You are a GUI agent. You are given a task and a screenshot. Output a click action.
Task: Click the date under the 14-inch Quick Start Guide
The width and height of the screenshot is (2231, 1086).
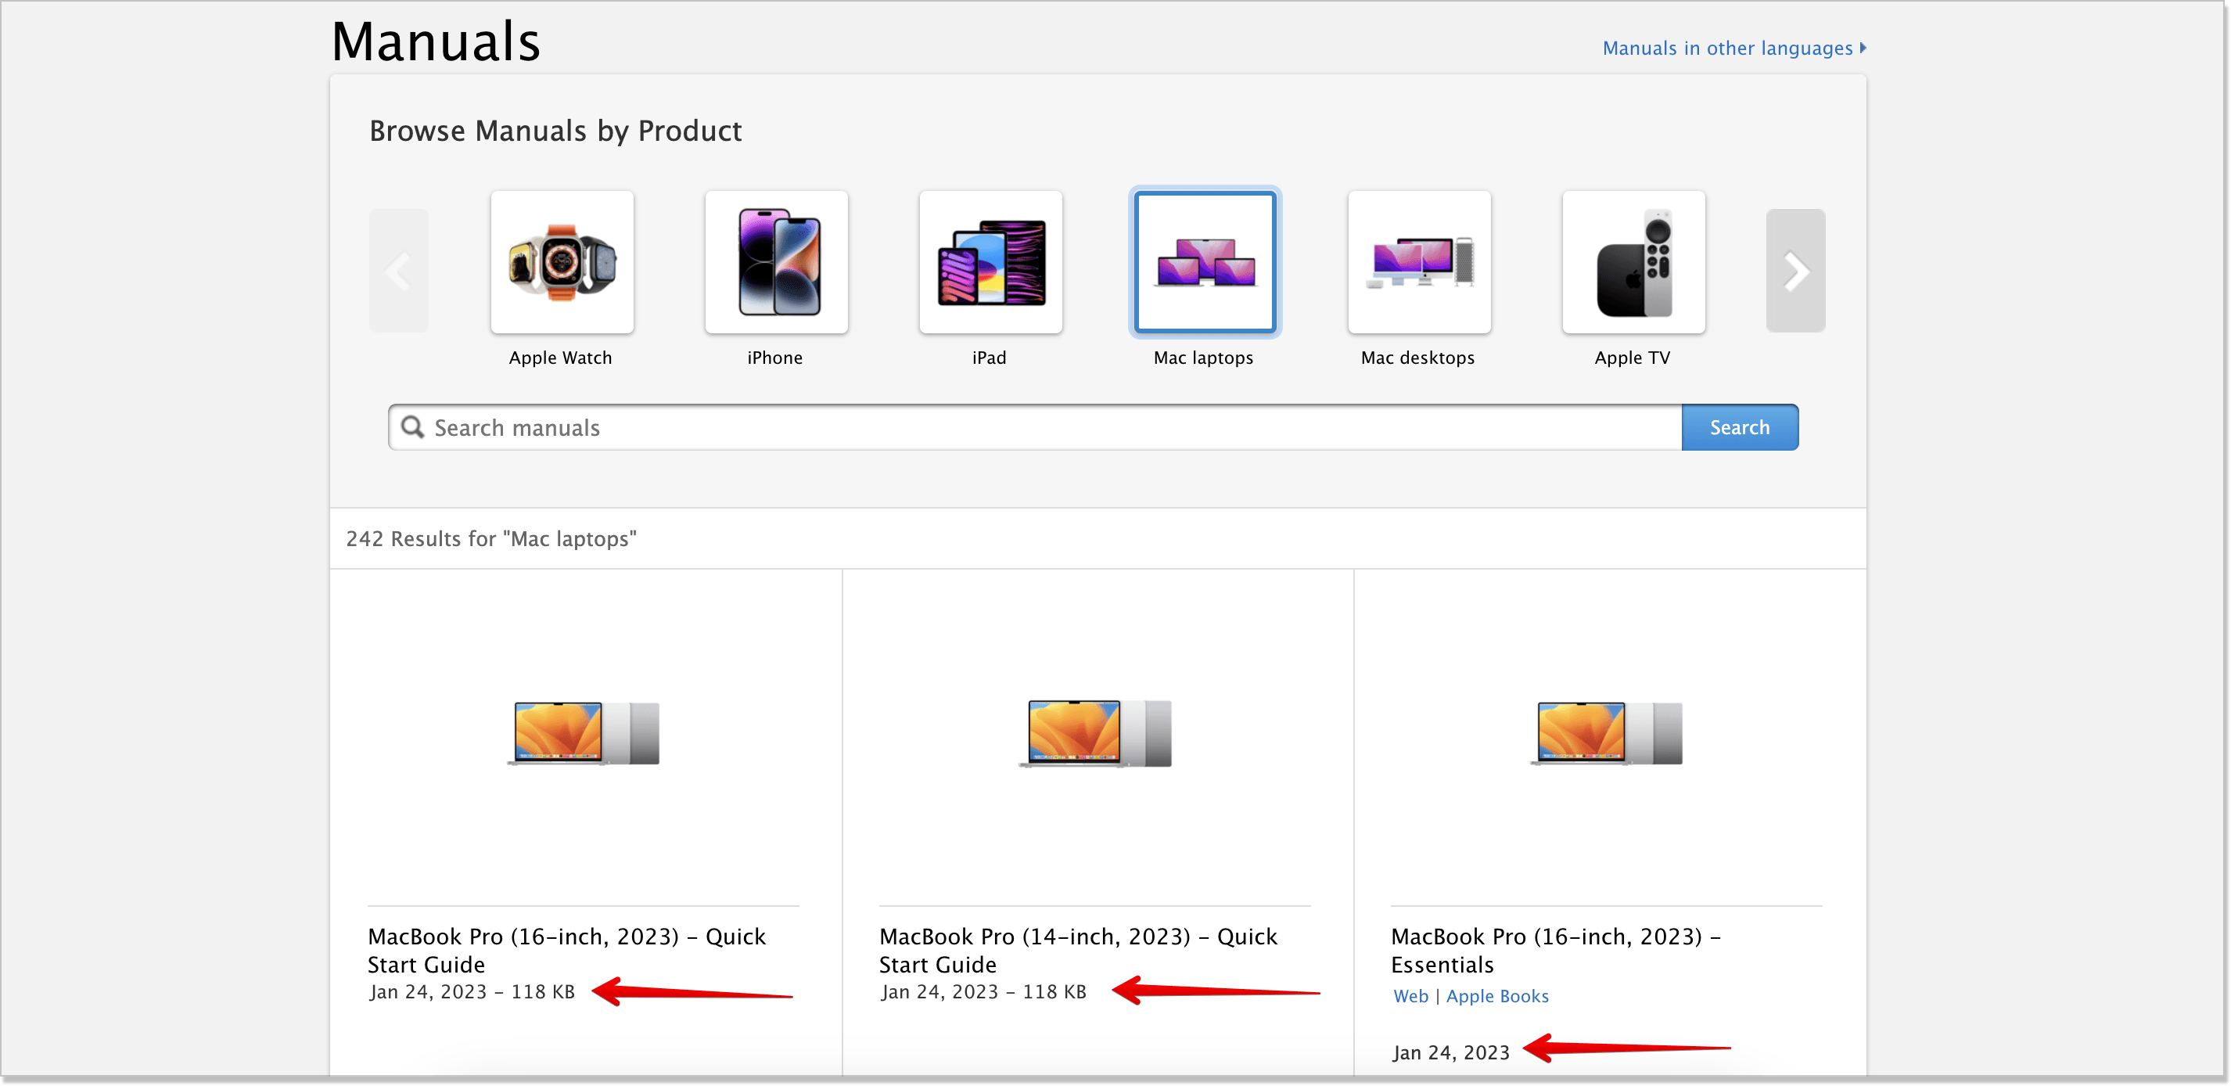[x=983, y=991]
